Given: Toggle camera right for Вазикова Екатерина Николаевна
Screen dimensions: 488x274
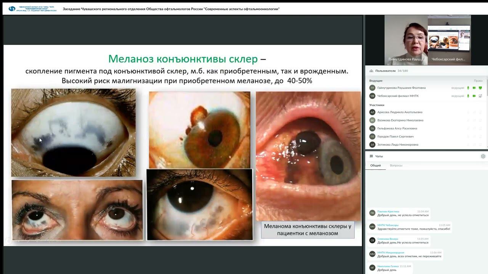Looking at the screenshot, I should pos(474,120).
